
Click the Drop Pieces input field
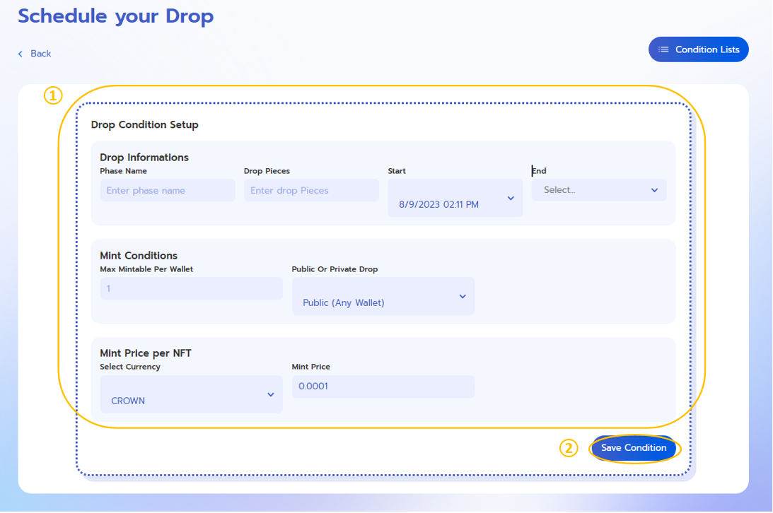[x=311, y=190]
